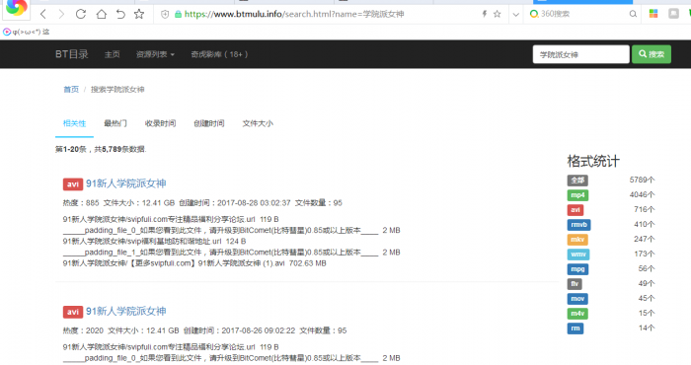The height and width of the screenshot is (365, 691).
Task: Go to browser home page icon
Action: [102, 14]
